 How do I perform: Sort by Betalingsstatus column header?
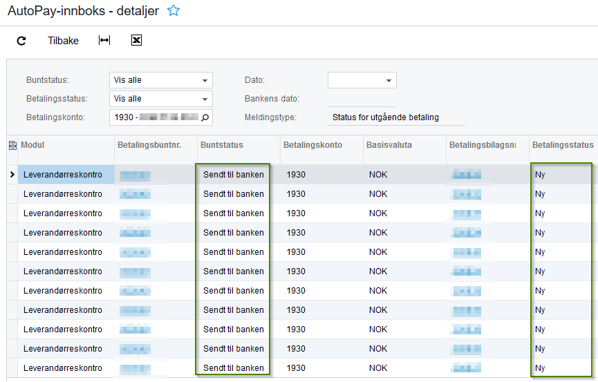563,145
